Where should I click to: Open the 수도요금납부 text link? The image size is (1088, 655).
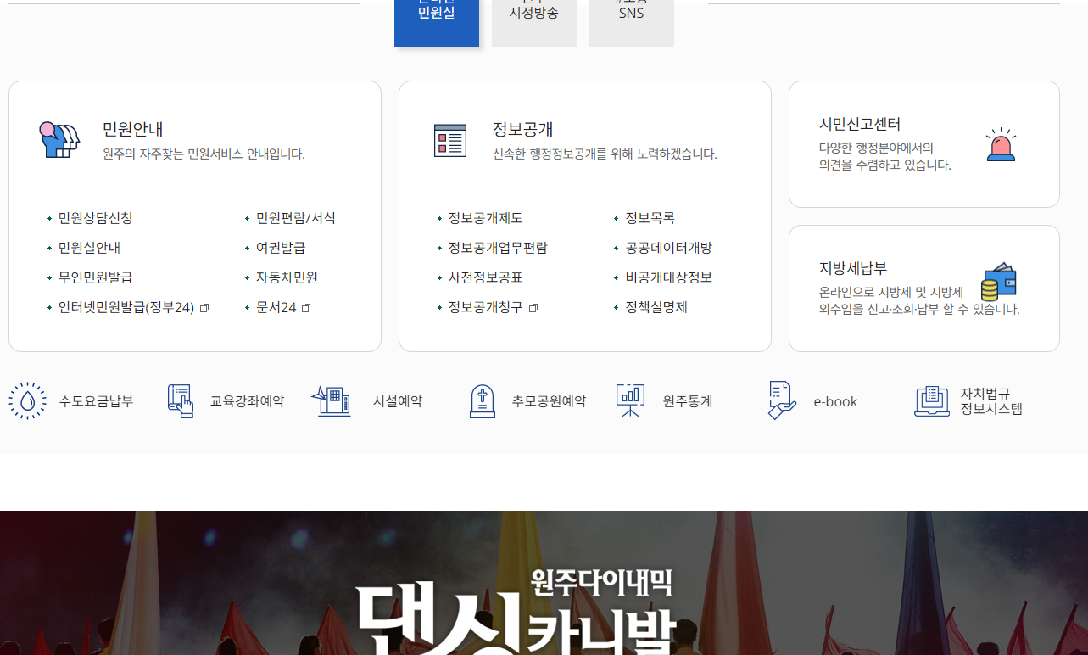coord(96,401)
